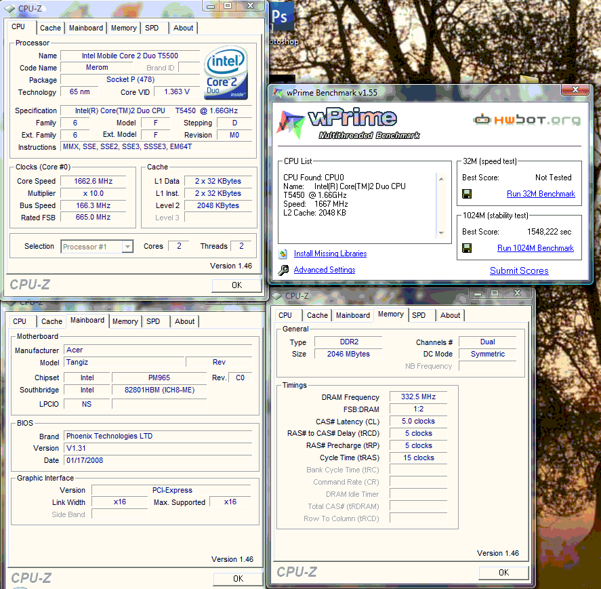
Task: Click the top-left CPU-Z title bar icon
Action: pos(10,8)
